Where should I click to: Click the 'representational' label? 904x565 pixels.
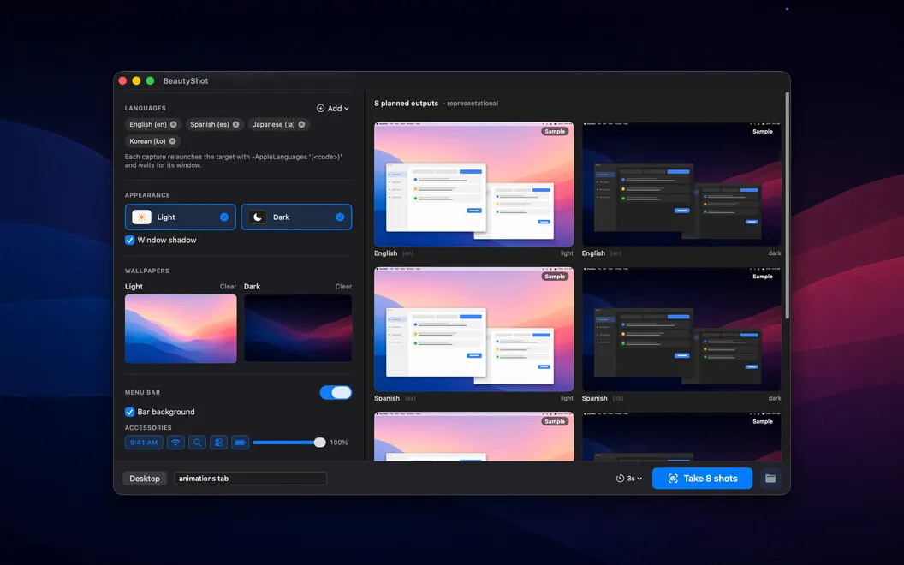click(x=473, y=104)
